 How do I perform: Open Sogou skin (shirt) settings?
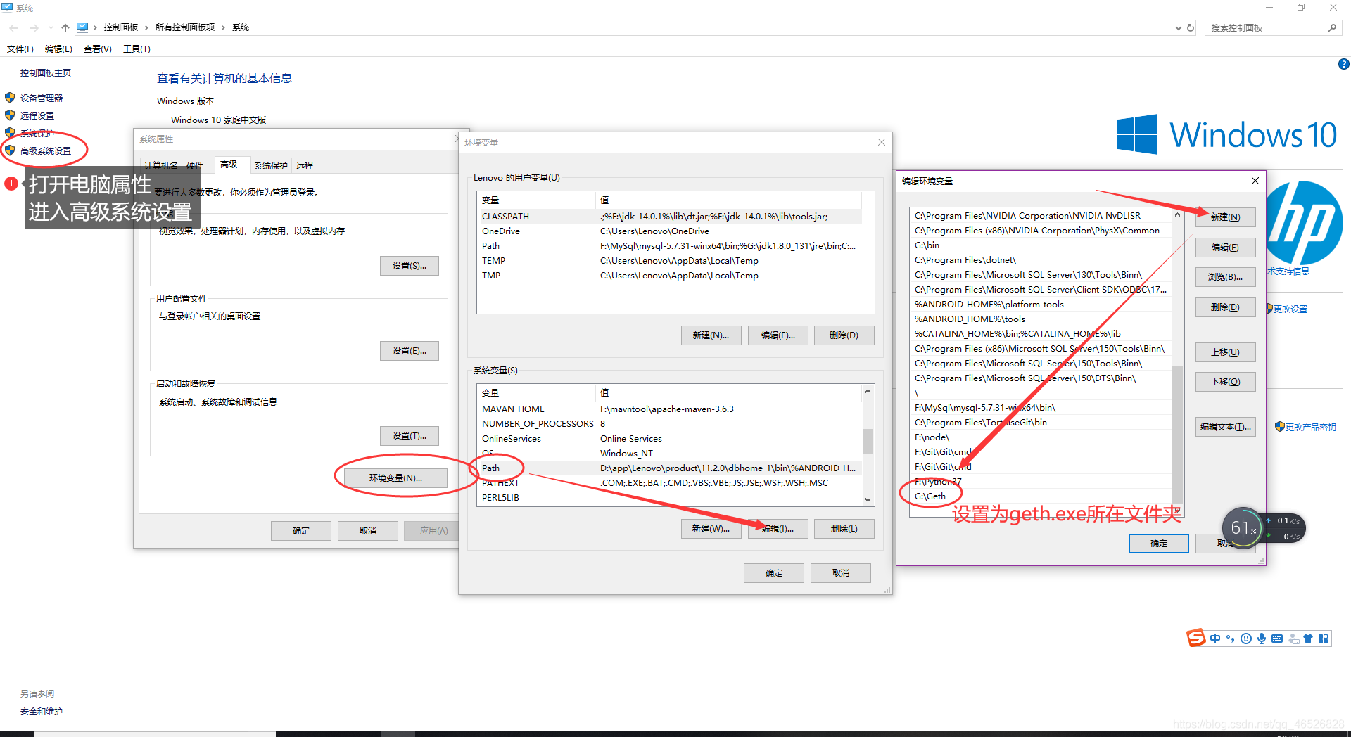1307,639
